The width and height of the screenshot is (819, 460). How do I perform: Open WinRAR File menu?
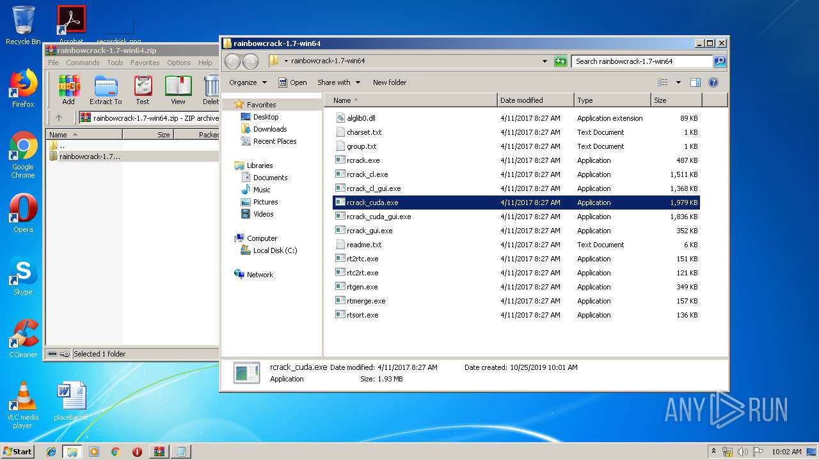click(53, 63)
